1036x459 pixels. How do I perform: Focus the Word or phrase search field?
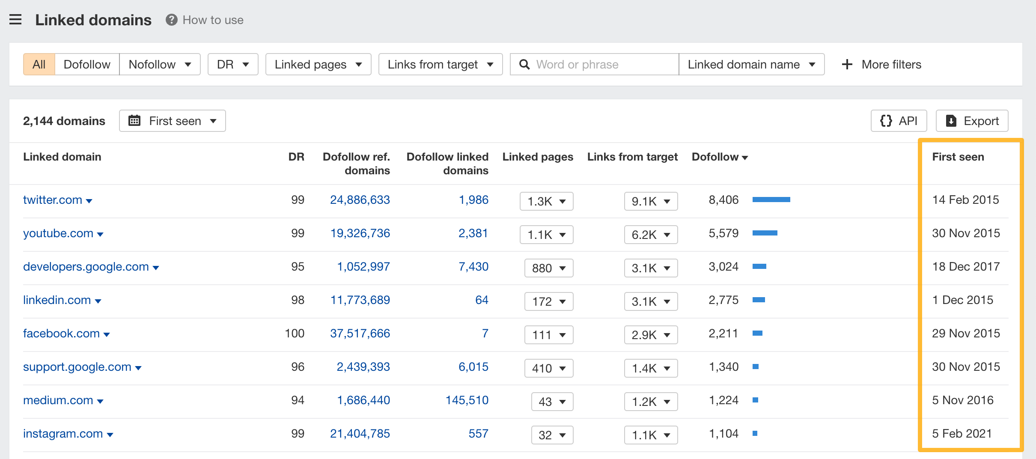594,64
